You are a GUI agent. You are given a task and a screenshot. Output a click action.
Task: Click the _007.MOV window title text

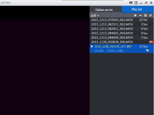[5, 3]
